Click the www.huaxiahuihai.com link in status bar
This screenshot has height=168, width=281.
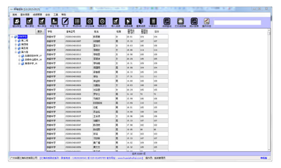coord(129,158)
